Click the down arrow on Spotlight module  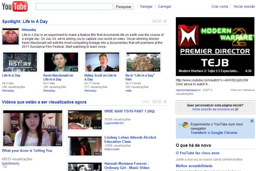(159, 21)
